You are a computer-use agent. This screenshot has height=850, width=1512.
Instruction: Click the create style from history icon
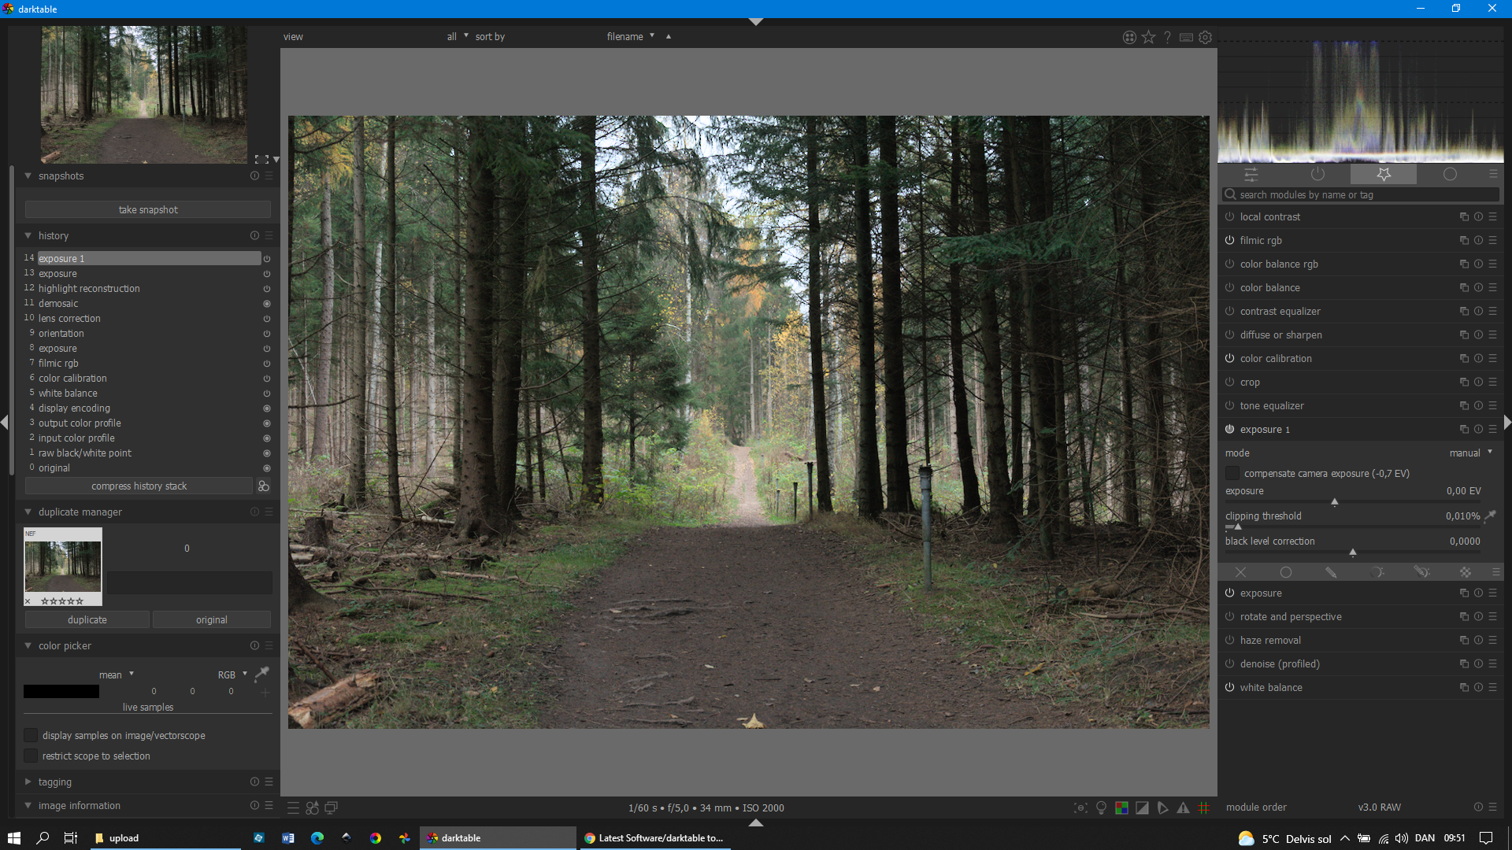click(264, 486)
